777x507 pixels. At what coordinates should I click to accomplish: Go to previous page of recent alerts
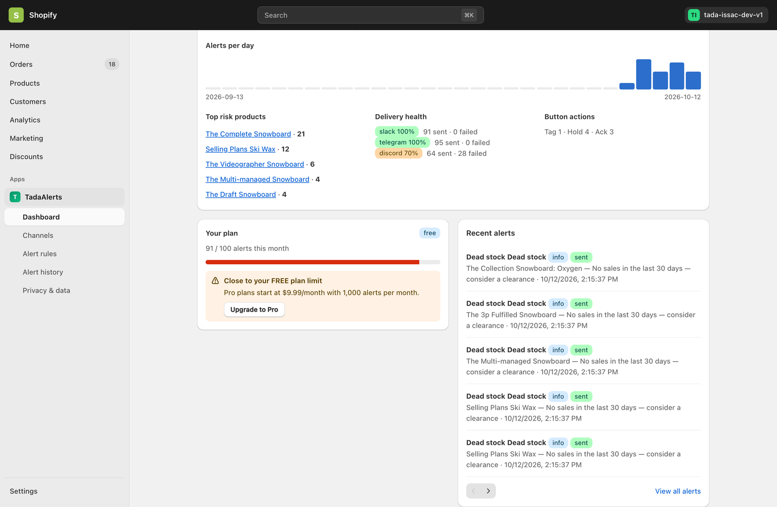pos(473,491)
